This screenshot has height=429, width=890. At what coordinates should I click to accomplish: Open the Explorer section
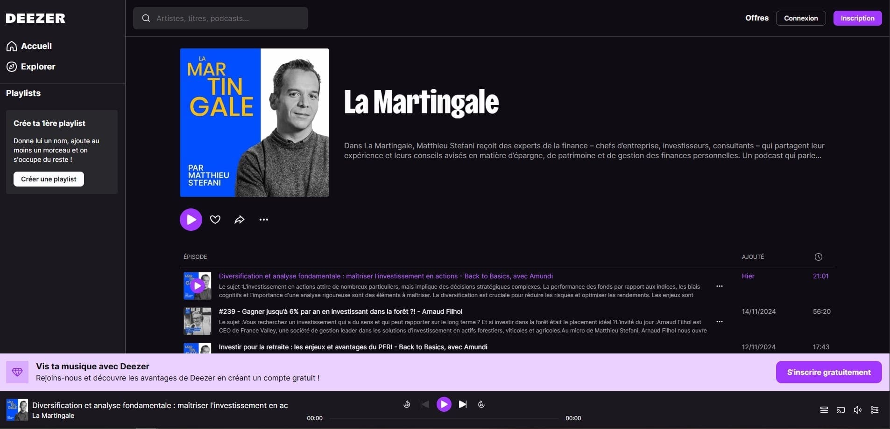[x=31, y=67]
